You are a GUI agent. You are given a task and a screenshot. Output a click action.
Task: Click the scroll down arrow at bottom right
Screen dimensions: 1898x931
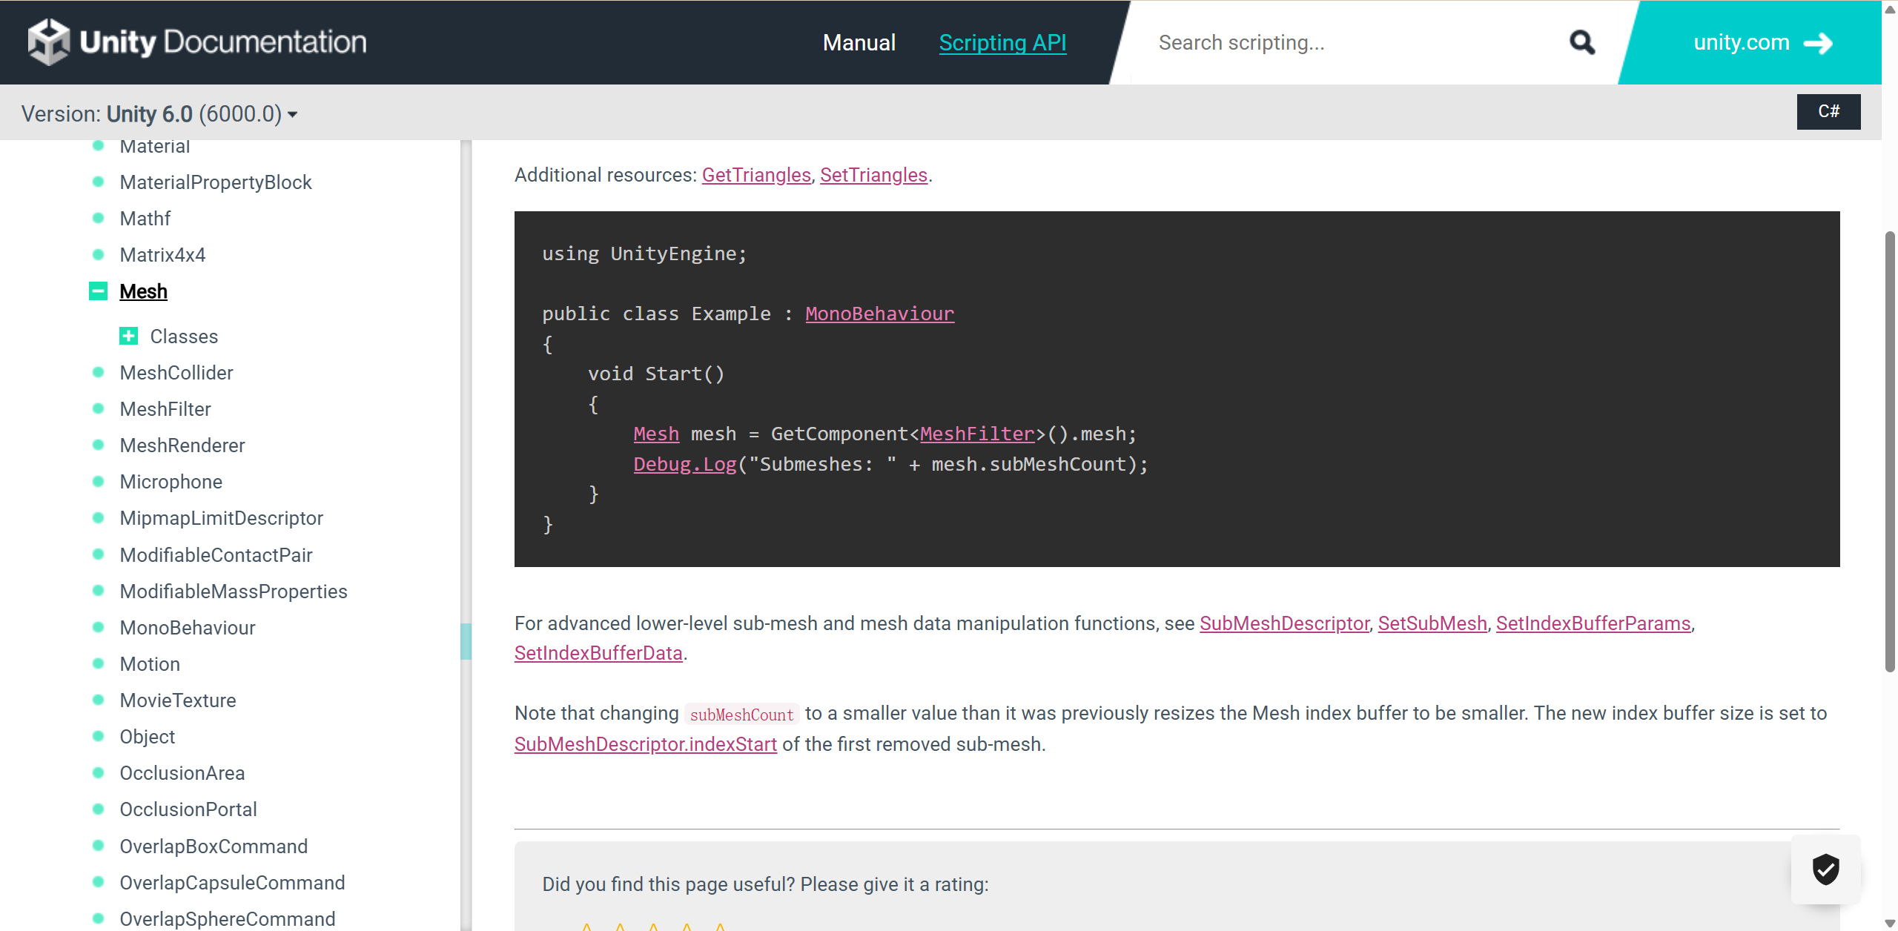1890,923
